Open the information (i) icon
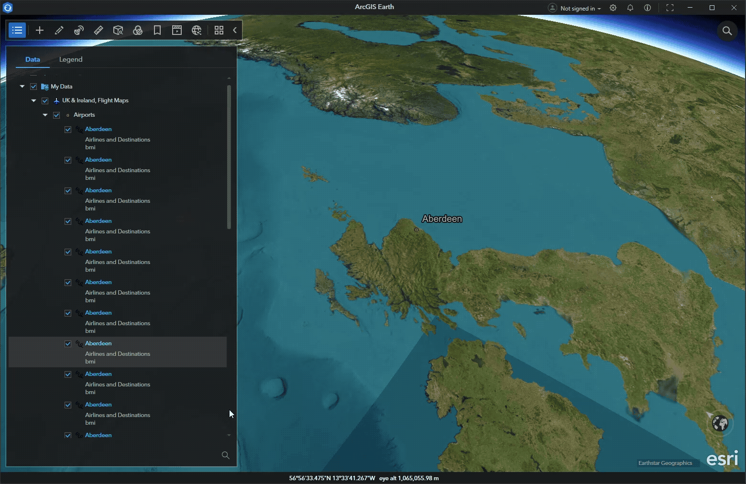The width and height of the screenshot is (746, 484). 647,8
